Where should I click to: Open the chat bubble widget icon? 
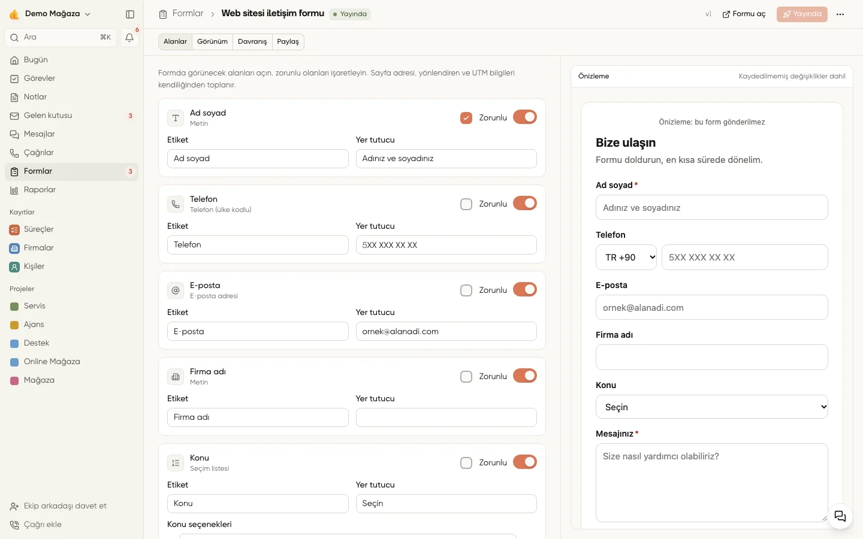[840, 516]
